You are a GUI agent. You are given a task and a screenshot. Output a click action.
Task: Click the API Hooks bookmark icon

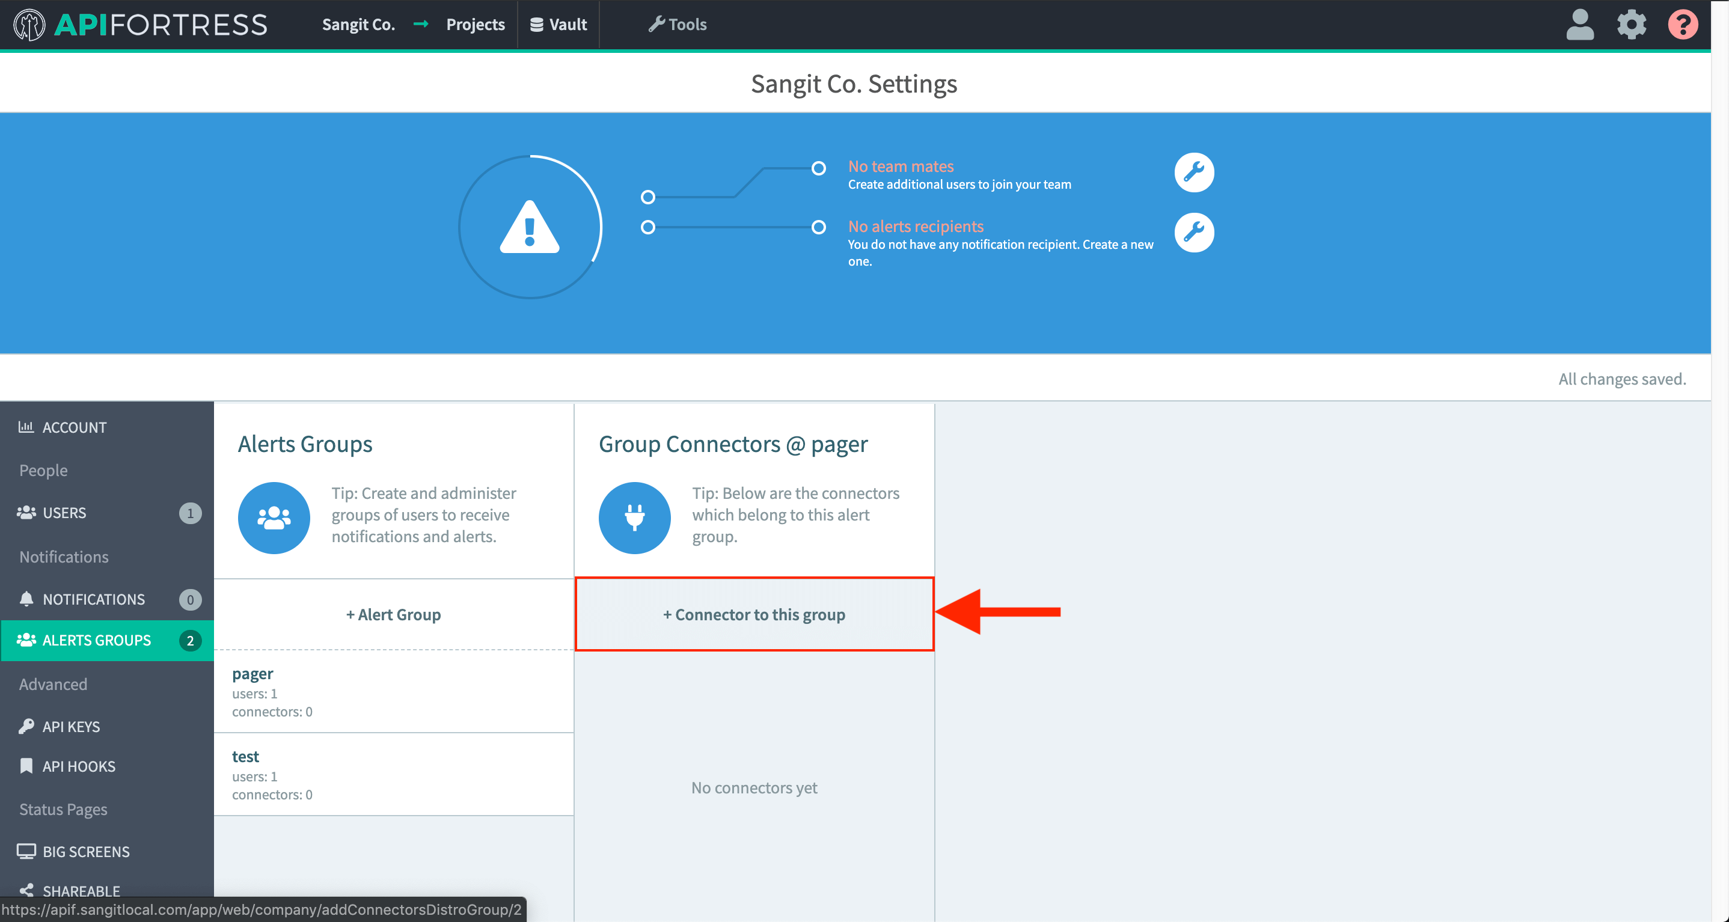[x=26, y=766]
